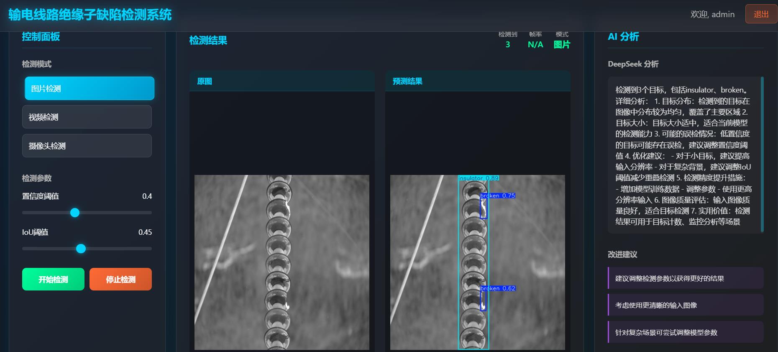Adjust the IoU阈值 slider handle

tap(81, 249)
